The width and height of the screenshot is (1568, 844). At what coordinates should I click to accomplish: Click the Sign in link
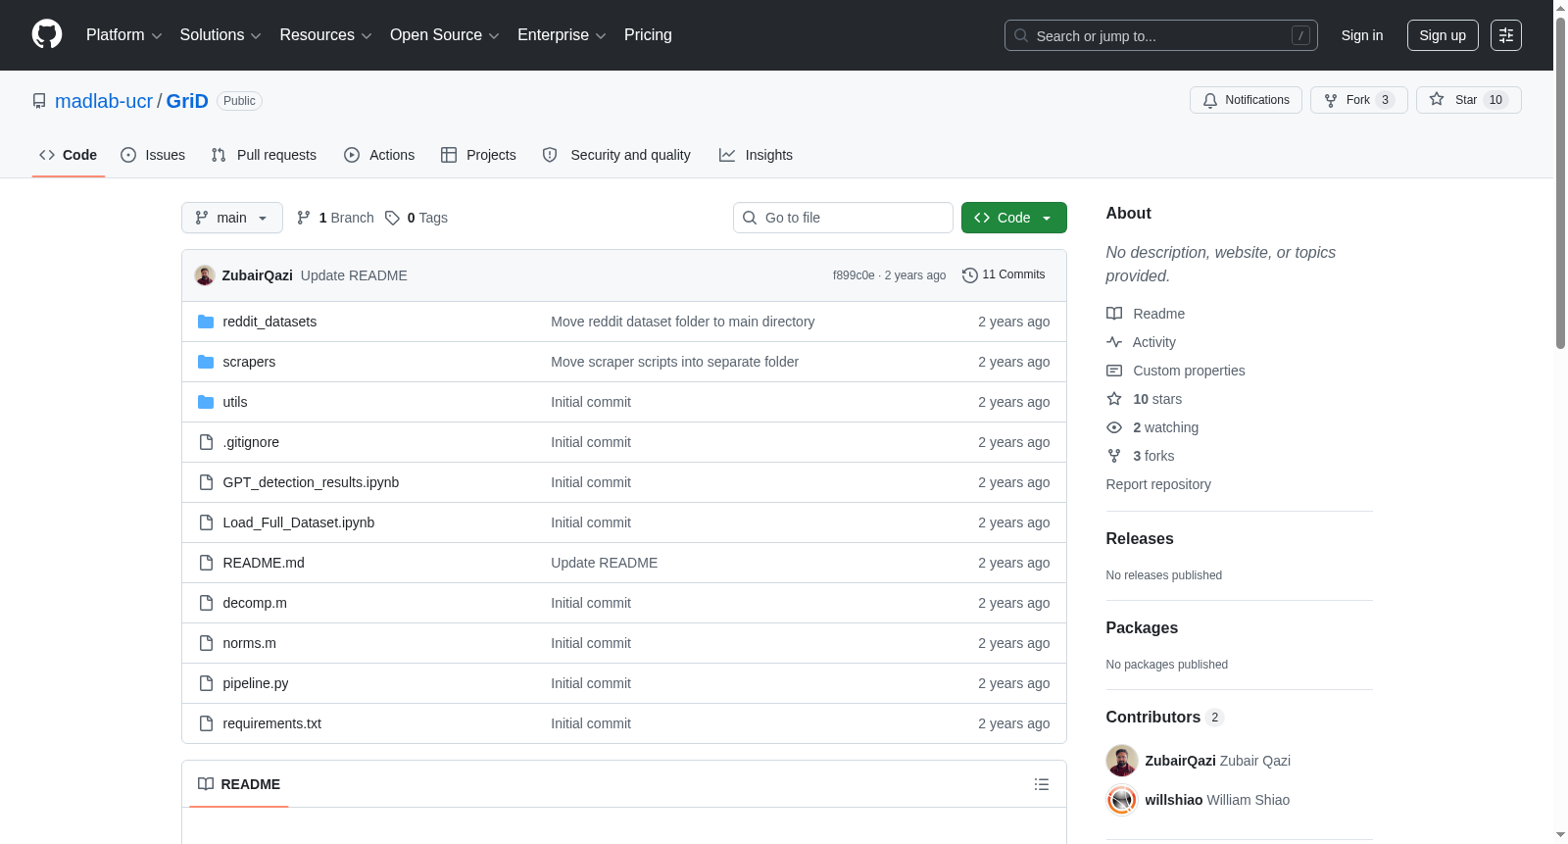1362,35
